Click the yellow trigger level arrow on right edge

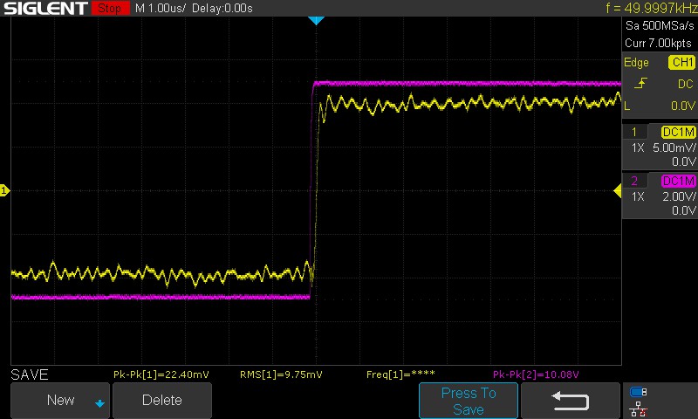click(x=618, y=190)
